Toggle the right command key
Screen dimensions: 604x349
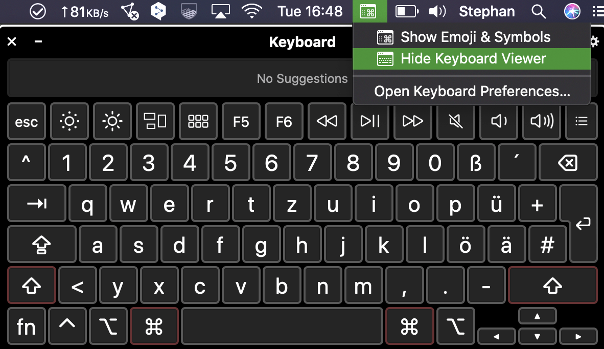pos(409,326)
